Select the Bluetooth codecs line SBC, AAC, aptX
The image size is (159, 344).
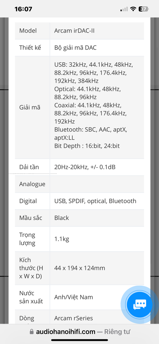91,129
